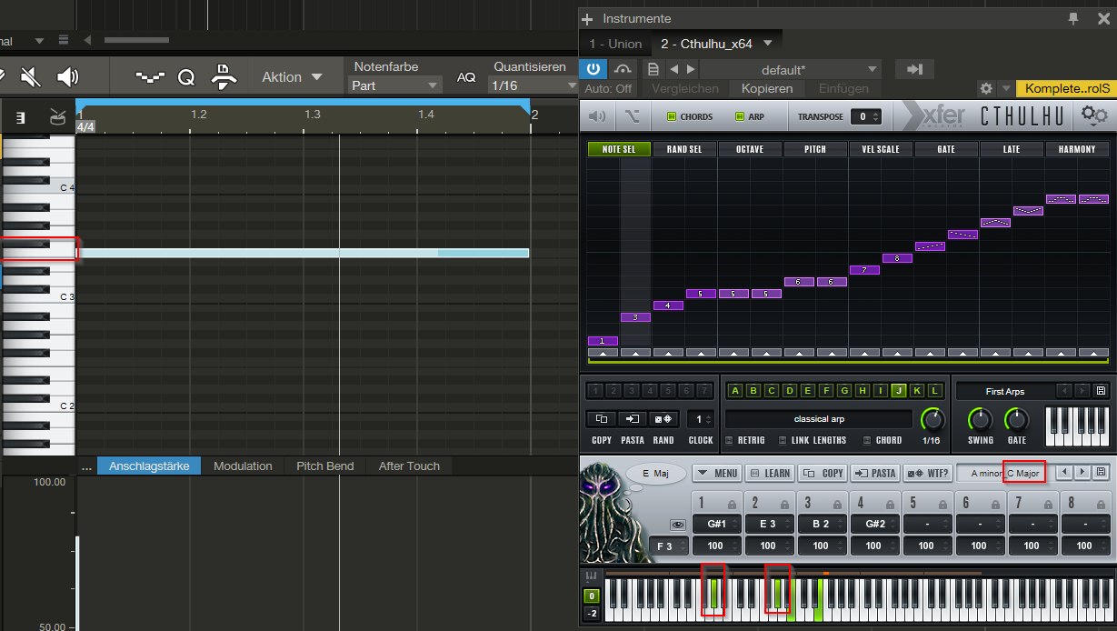Screen dimensions: 1117x631
Task: Click the Quantize Q icon
Action: tap(185, 77)
